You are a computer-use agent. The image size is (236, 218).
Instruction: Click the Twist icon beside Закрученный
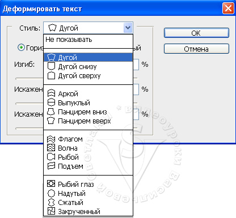51,211
